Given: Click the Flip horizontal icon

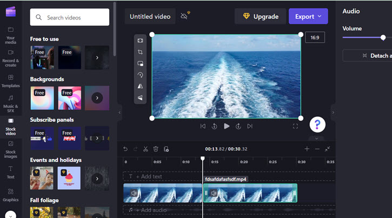Looking at the screenshot, I should point(140,87).
